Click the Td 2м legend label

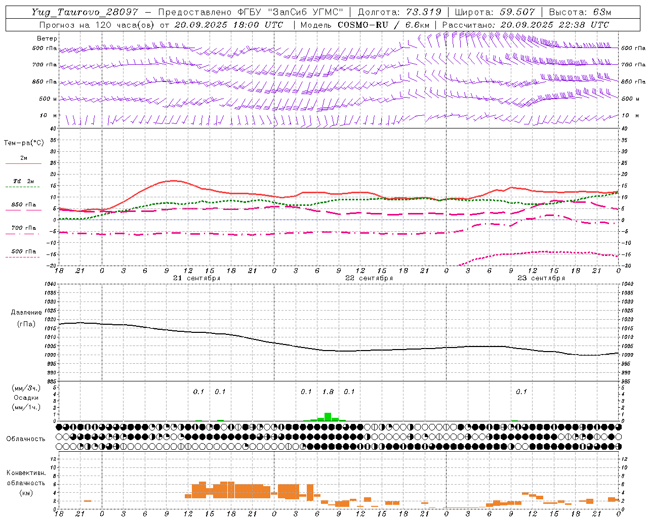pos(24,181)
